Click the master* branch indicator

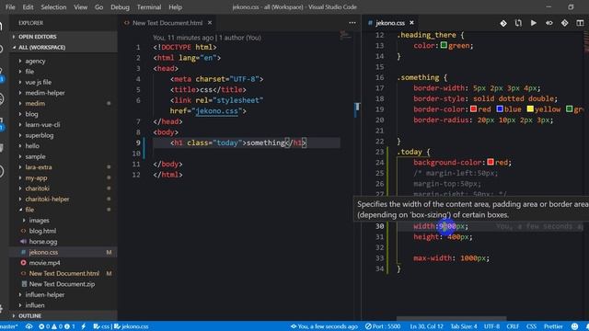coord(9,326)
